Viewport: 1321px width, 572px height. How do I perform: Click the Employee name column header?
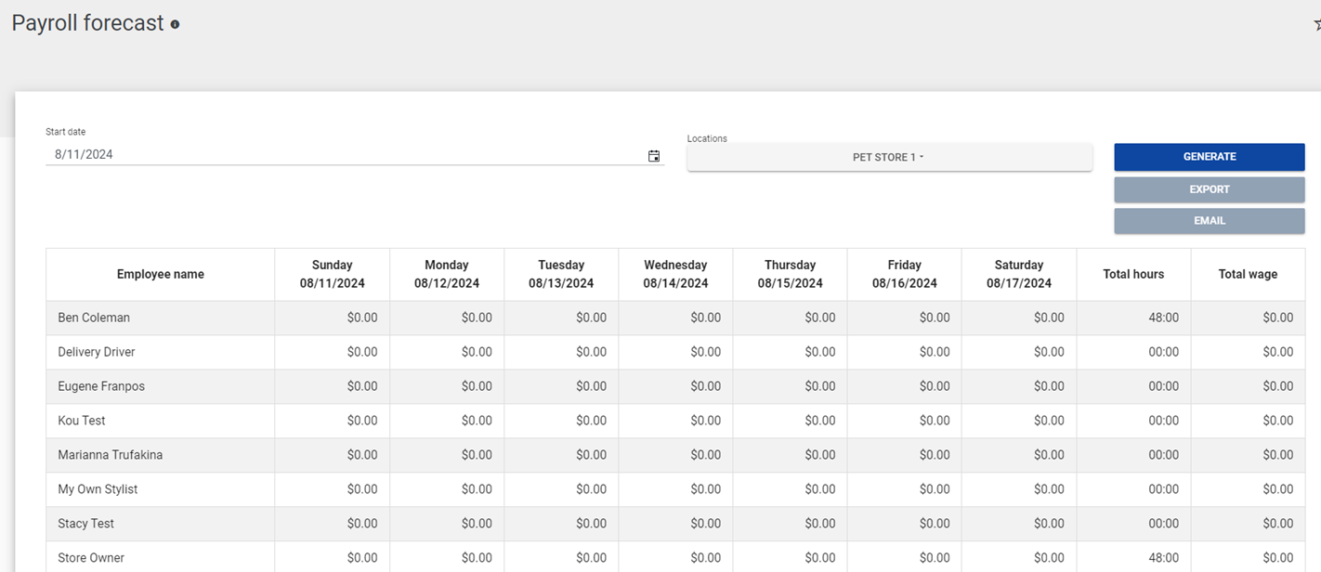click(161, 274)
